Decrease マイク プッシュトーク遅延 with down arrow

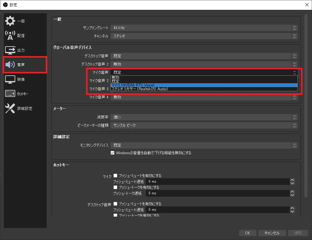click(x=292, y=195)
